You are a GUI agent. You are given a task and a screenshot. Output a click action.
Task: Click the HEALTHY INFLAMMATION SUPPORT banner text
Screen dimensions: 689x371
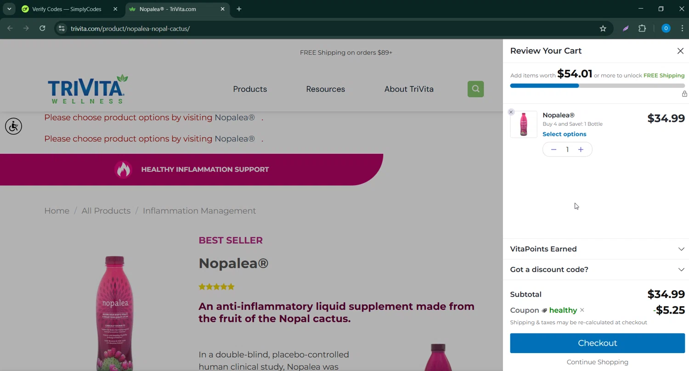(205, 169)
